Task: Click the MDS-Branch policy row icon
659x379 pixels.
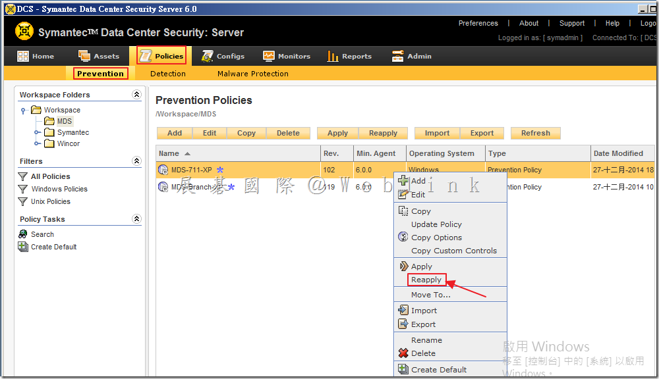Action: 163,186
